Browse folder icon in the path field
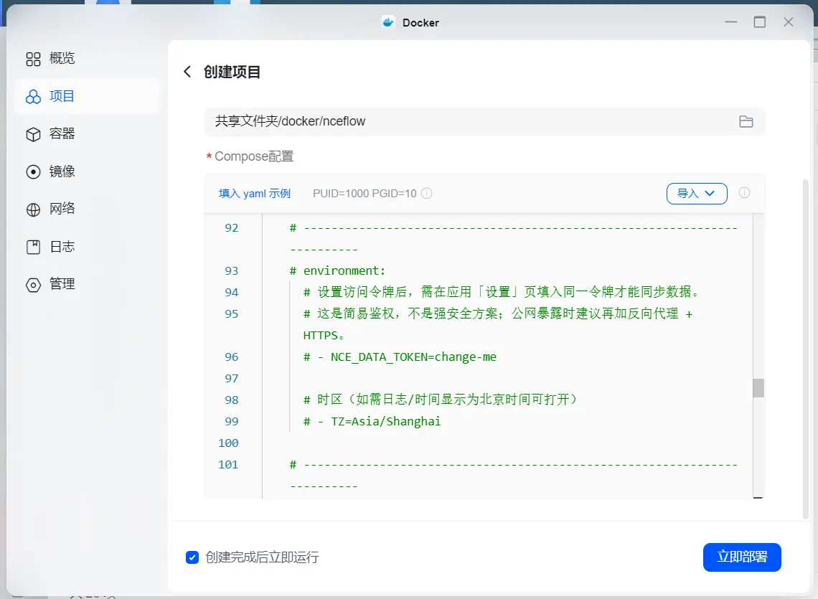 (x=746, y=121)
